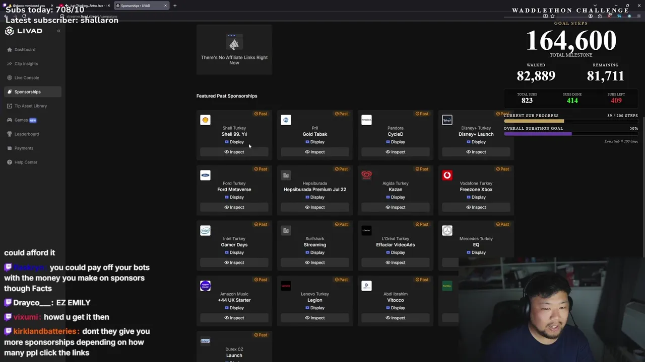Click the Featured Past Sponsorships heading
This screenshot has height=362, width=645.
click(227, 96)
